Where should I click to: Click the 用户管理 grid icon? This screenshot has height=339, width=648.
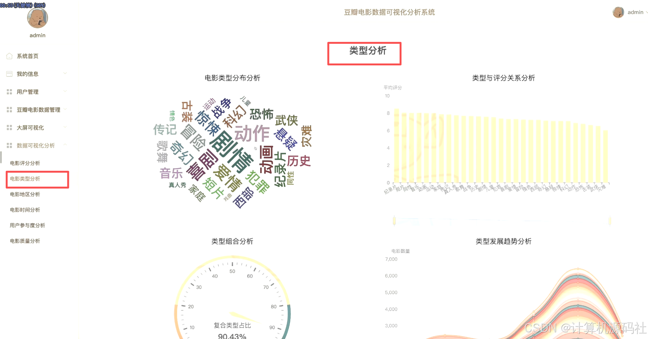(9, 92)
